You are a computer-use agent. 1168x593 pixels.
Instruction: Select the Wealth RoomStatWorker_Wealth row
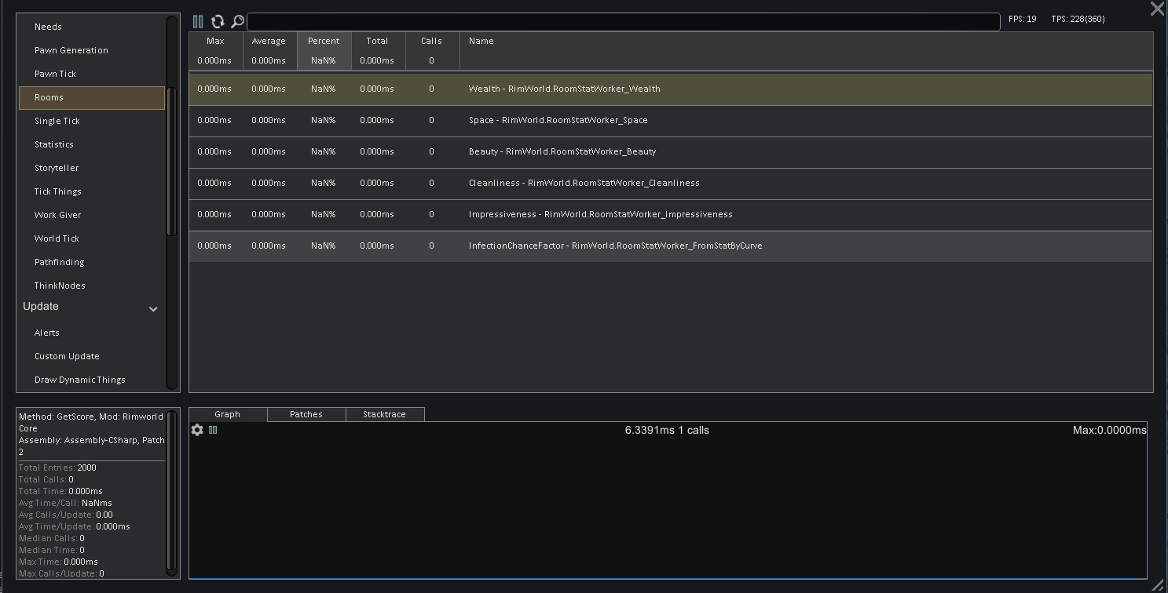pyautogui.click(x=671, y=89)
